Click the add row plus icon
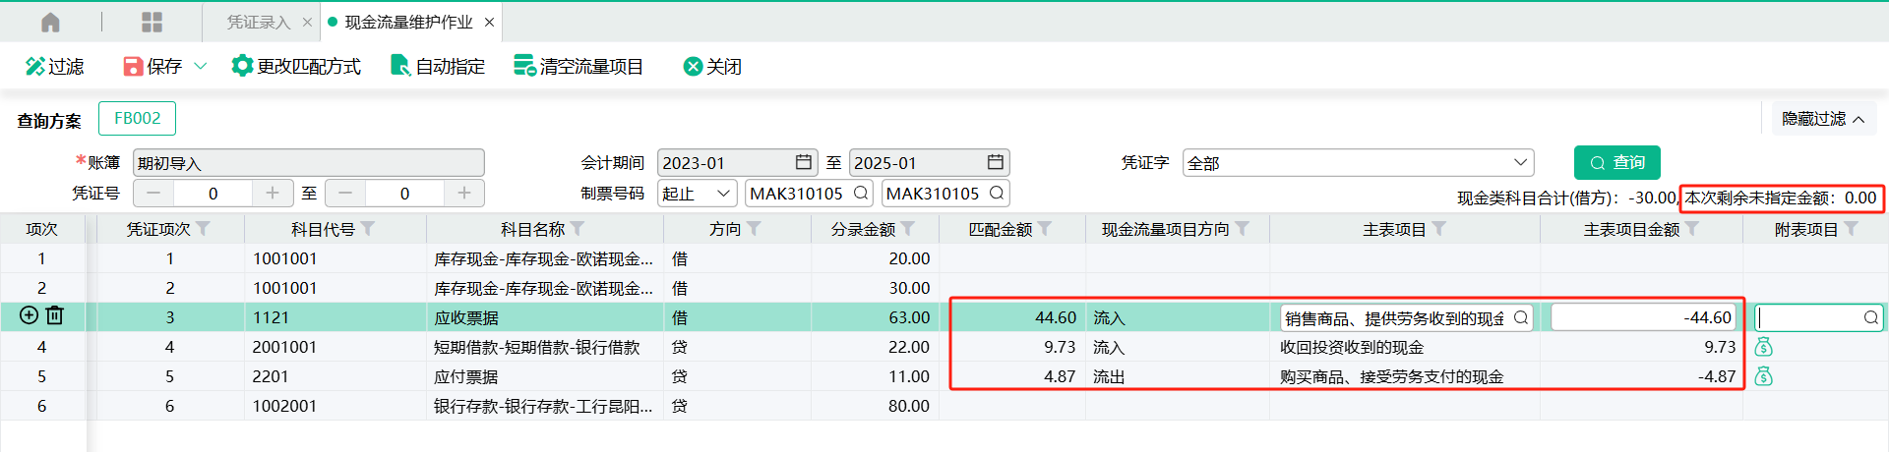The height and width of the screenshot is (452, 1889). [x=29, y=315]
